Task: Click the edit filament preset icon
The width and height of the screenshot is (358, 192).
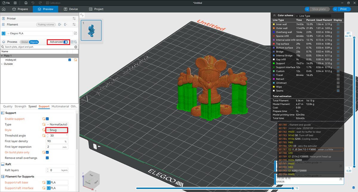Action: (75, 33)
